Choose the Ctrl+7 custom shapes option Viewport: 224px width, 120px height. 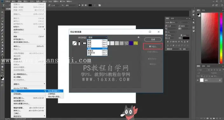[x=97, y=53]
